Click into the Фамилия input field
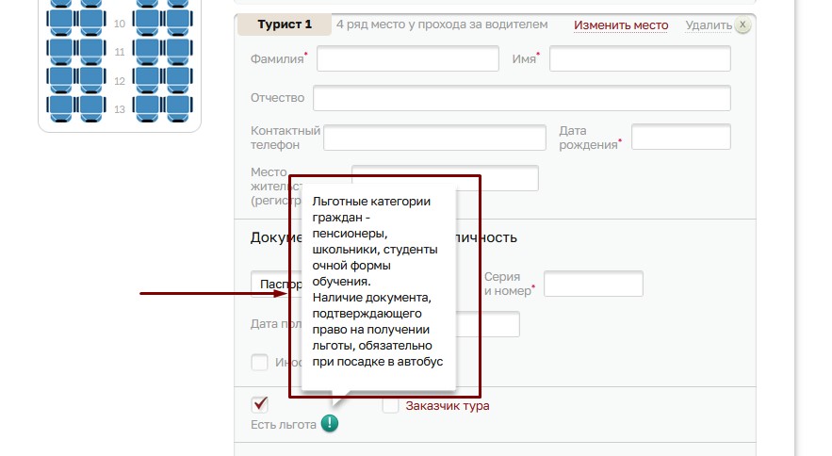This screenshot has height=456, width=832. pyautogui.click(x=407, y=59)
